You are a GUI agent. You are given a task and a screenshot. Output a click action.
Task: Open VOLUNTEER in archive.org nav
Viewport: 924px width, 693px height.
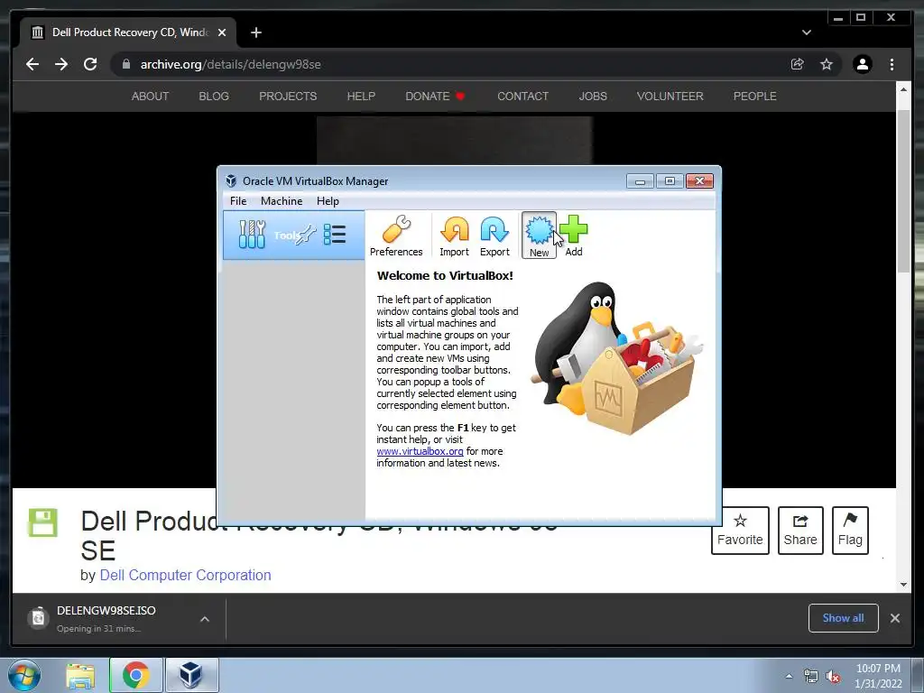[x=670, y=96]
